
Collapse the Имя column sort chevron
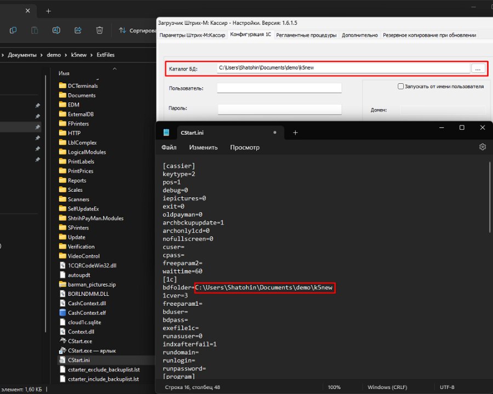[x=115, y=68]
